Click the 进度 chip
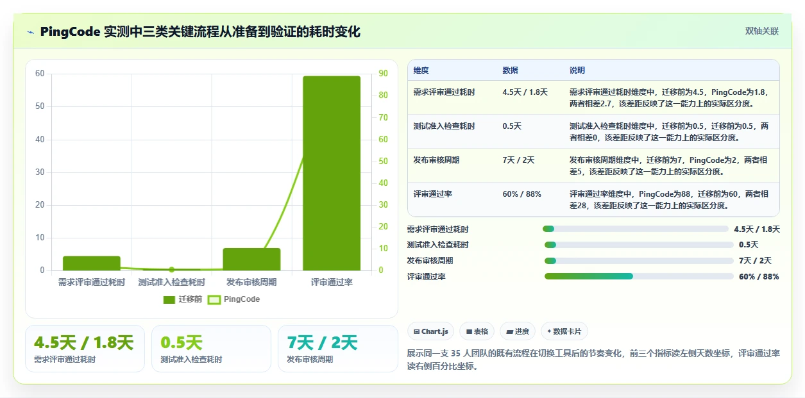This screenshot has height=398, width=805. (x=518, y=331)
